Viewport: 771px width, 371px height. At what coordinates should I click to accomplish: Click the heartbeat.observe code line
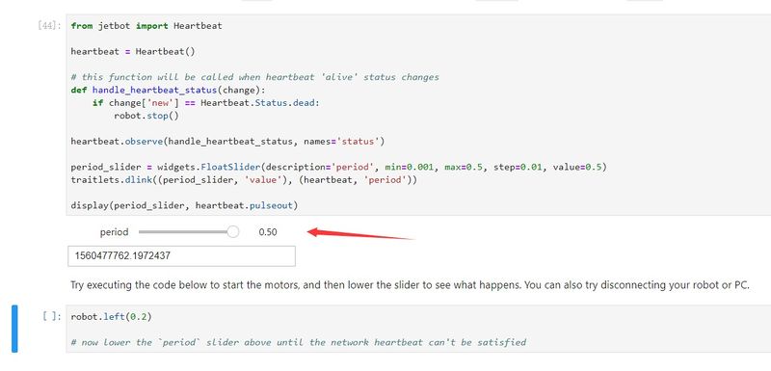[227, 142]
